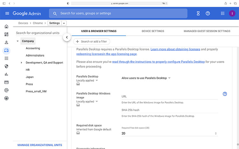This screenshot has height=149, width=239.
Task: Open Security shield icon in sidebar
Action: tap(6, 66)
